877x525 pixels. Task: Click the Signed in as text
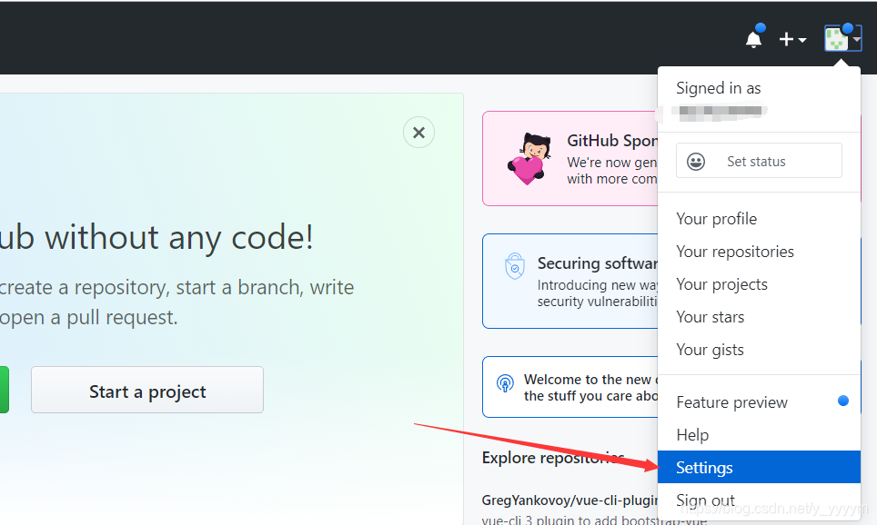[x=718, y=88]
